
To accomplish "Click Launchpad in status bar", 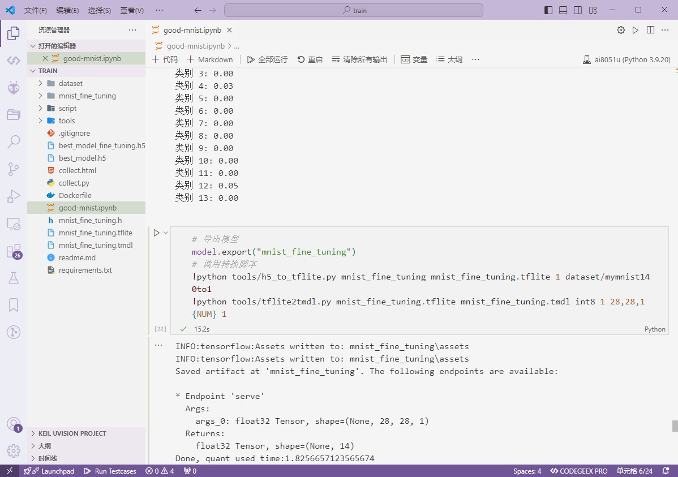I will click(x=49, y=471).
